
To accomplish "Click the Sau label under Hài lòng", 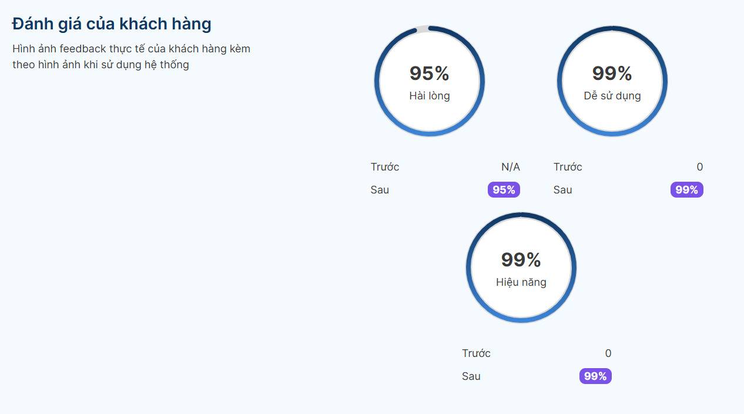I will click(x=380, y=190).
